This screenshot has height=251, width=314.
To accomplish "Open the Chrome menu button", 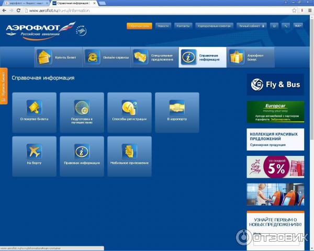I will pos(310,10).
